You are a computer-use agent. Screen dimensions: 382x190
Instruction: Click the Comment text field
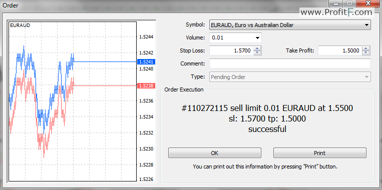[x=290, y=63]
